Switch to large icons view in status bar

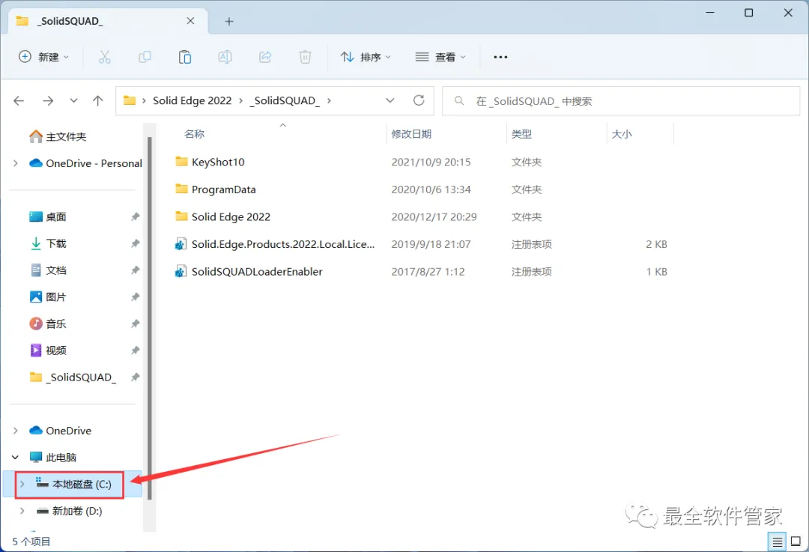(796, 542)
